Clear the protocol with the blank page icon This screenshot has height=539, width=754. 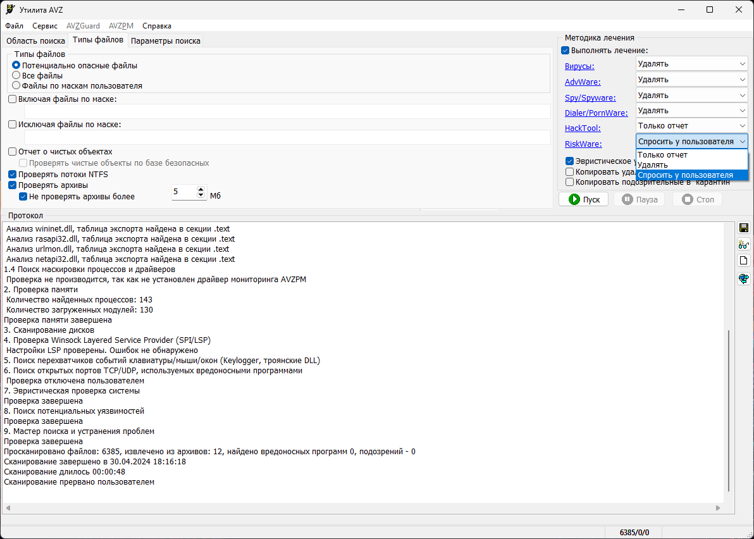pos(743,261)
